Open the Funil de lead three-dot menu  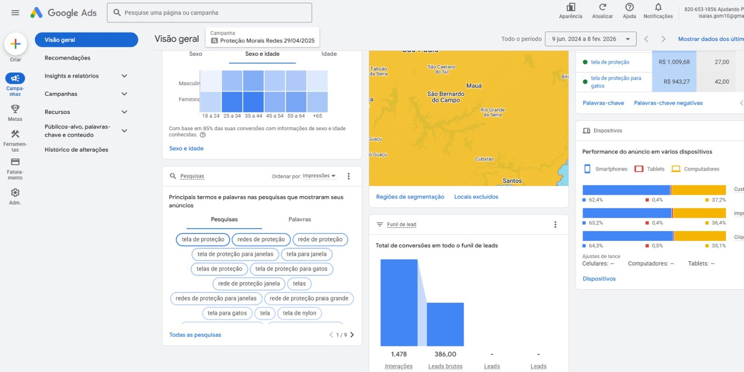[555, 224]
